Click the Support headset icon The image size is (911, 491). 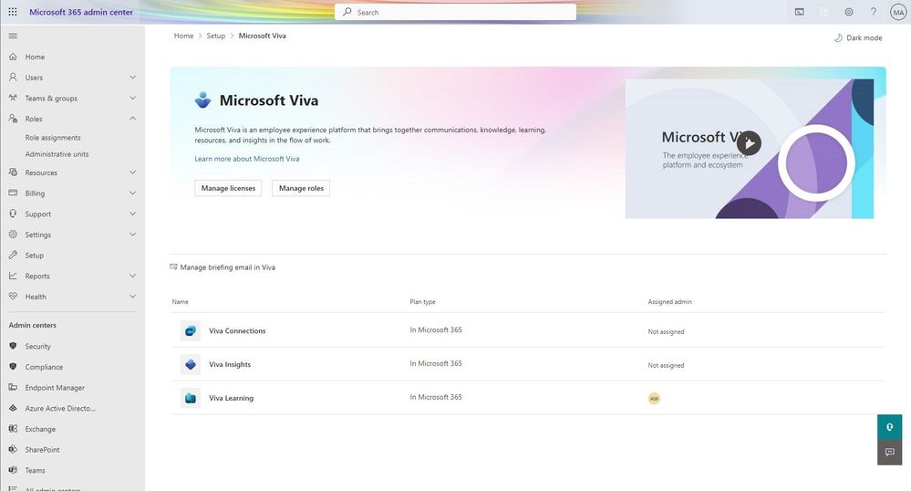click(x=13, y=214)
